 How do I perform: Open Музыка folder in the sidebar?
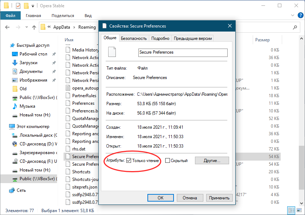click(27, 106)
